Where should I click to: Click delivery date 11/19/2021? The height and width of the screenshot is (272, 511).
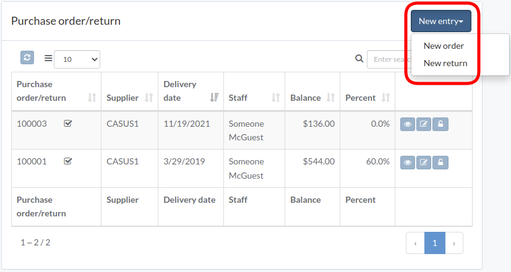tap(187, 124)
